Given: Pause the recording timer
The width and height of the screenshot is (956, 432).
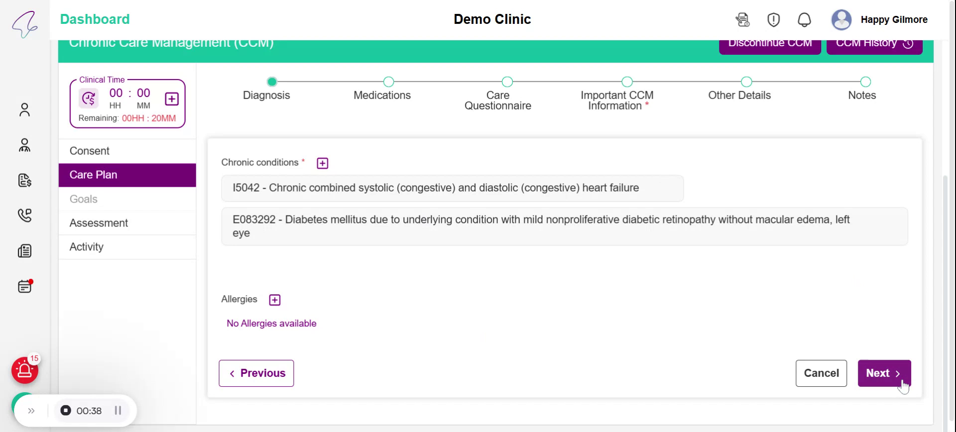Looking at the screenshot, I should point(118,411).
